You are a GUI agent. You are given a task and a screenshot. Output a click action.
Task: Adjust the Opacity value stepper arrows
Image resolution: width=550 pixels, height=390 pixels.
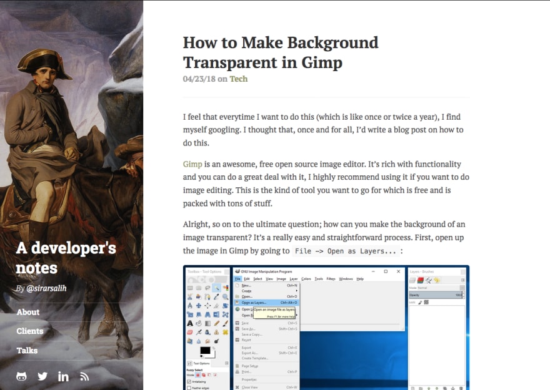[x=464, y=295]
